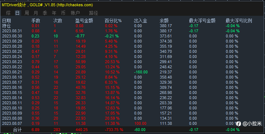Select the 2023.08.30 row date
Image resolution: width=265 pixels, height=134 pixels.
click(12, 36)
